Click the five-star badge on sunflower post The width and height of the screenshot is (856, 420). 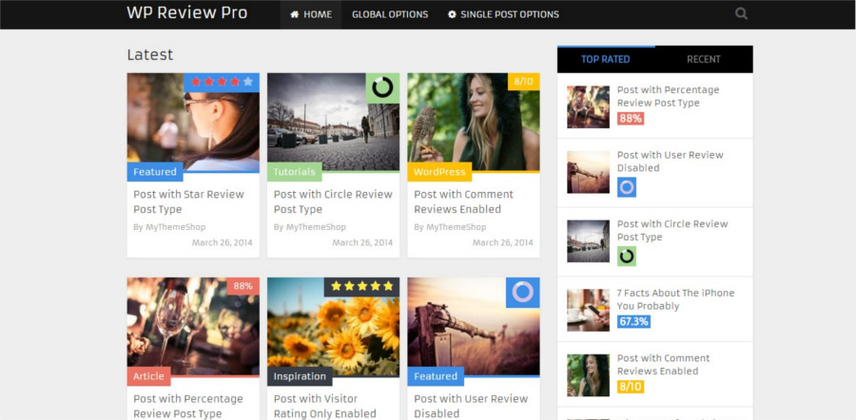click(361, 287)
